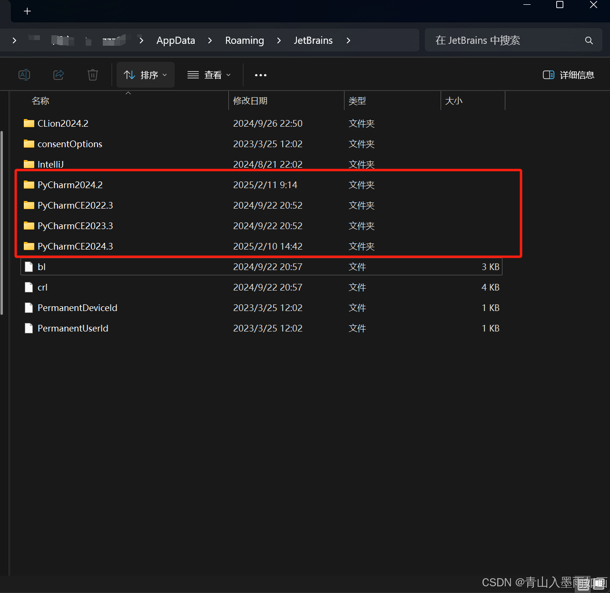Click the Share icon in the toolbar

(x=59, y=75)
